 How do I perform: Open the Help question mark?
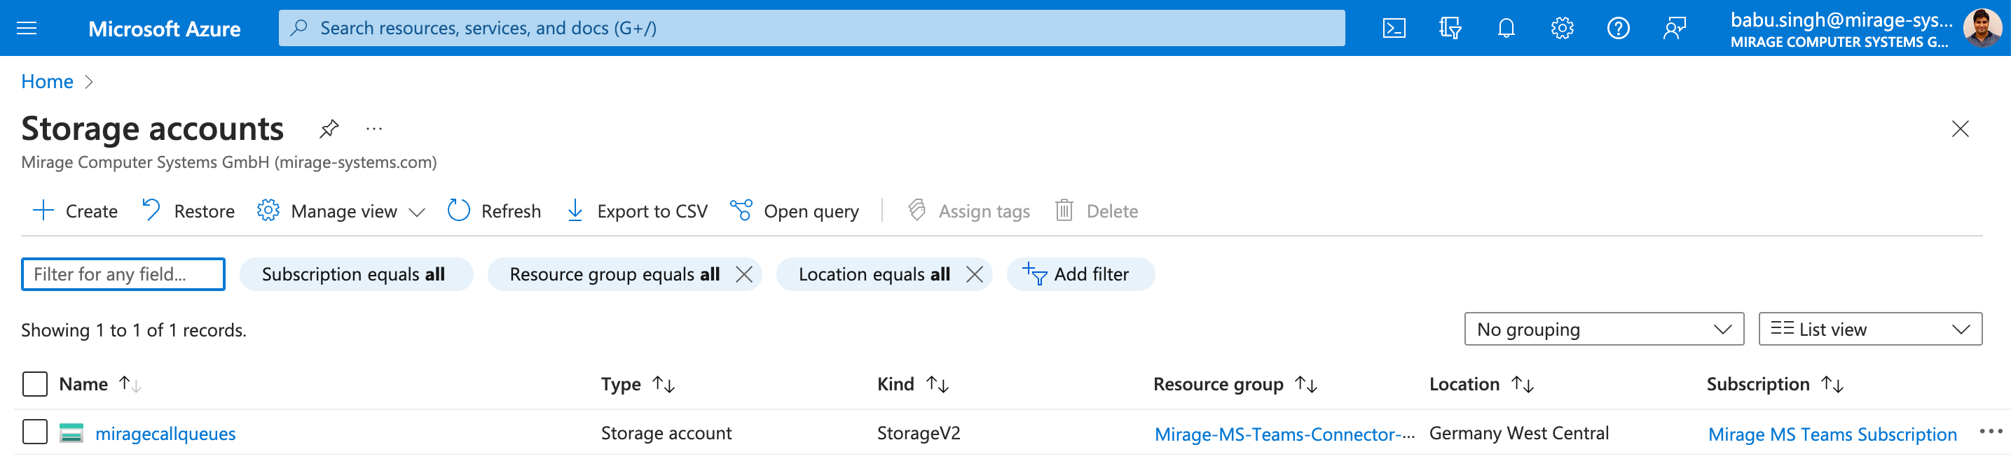pyautogui.click(x=1617, y=28)
